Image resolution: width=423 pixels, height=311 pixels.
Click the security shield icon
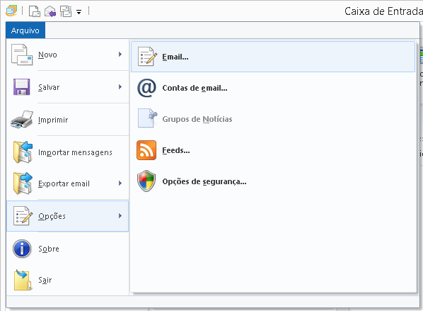click(146, 181)
